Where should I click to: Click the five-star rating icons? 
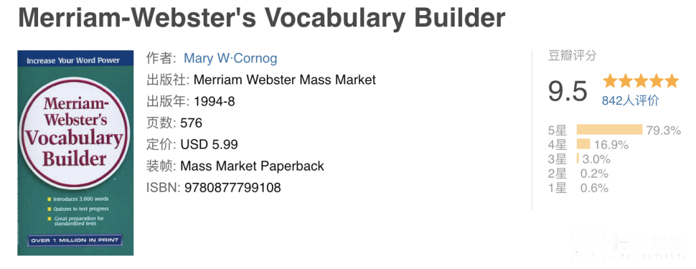click(641, 81)
